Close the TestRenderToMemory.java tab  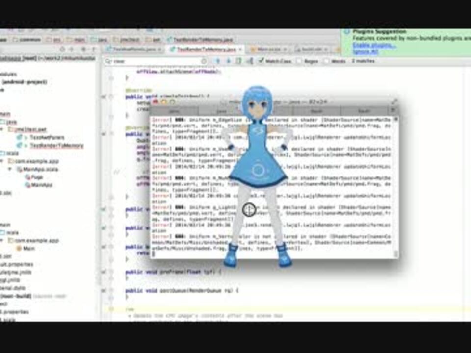240,49
